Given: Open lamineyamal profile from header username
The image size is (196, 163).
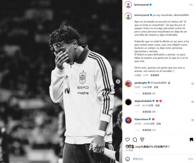Looking at the screenshot, I should pos(141,5).
